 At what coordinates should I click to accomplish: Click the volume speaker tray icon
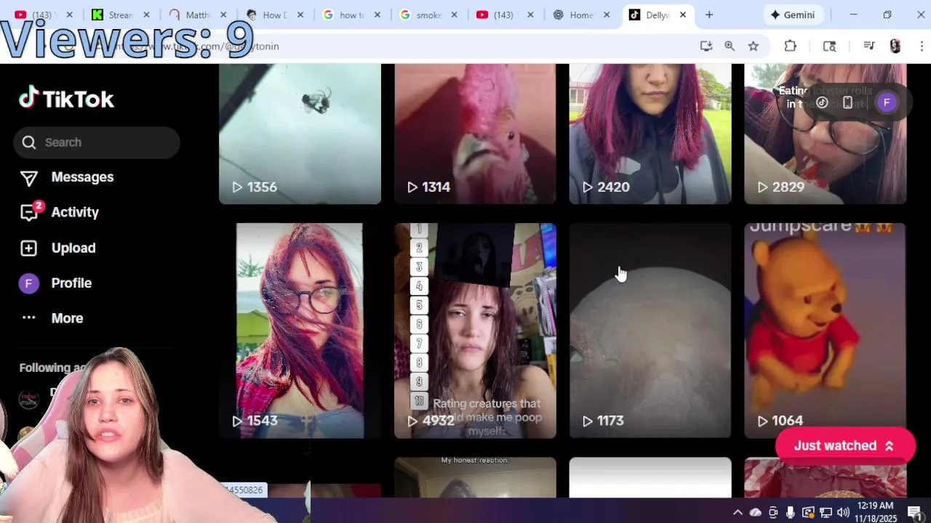(843, 512)
